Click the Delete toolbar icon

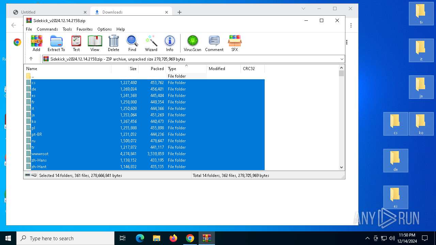113,43
